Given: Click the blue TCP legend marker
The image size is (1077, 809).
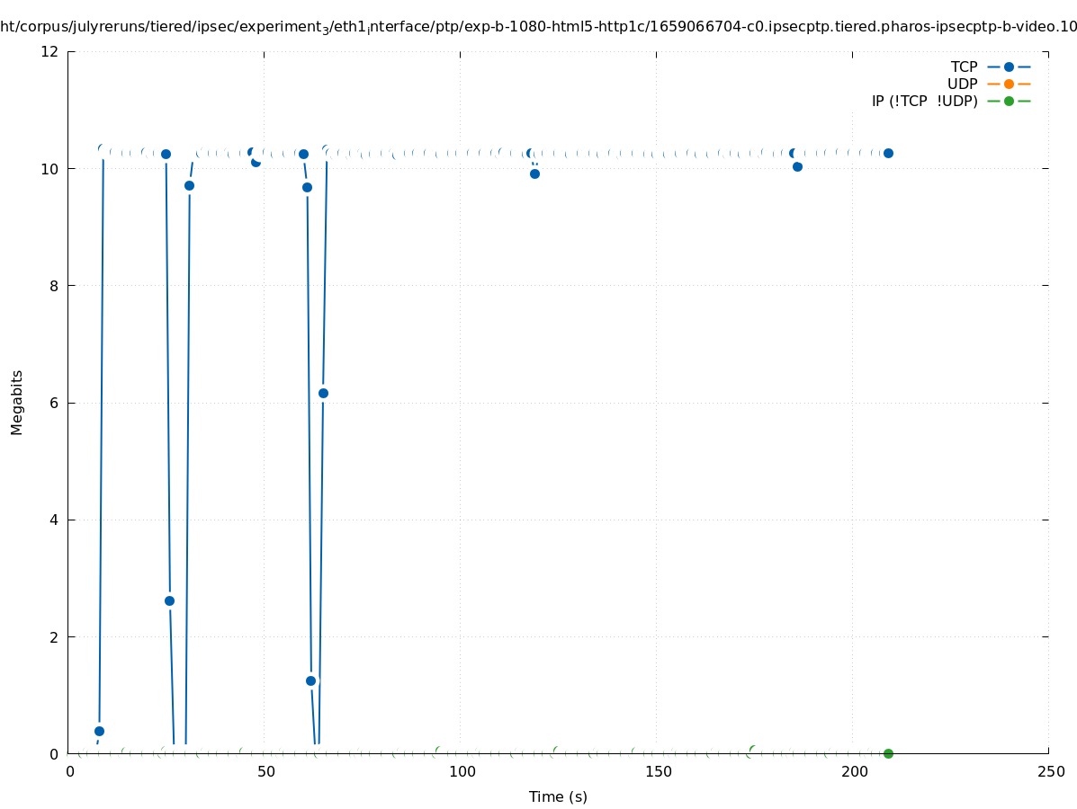Looking at the screenshot, I should (x=1009, y=67).
